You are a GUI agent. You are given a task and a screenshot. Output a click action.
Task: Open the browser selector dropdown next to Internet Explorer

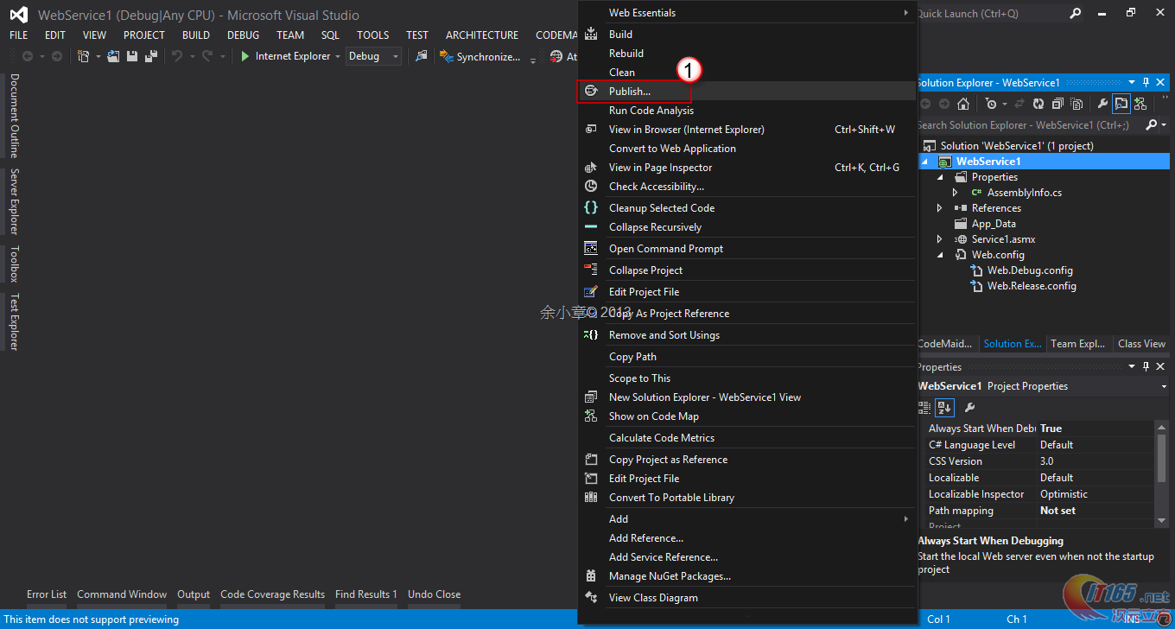click(x=338, y=56)
